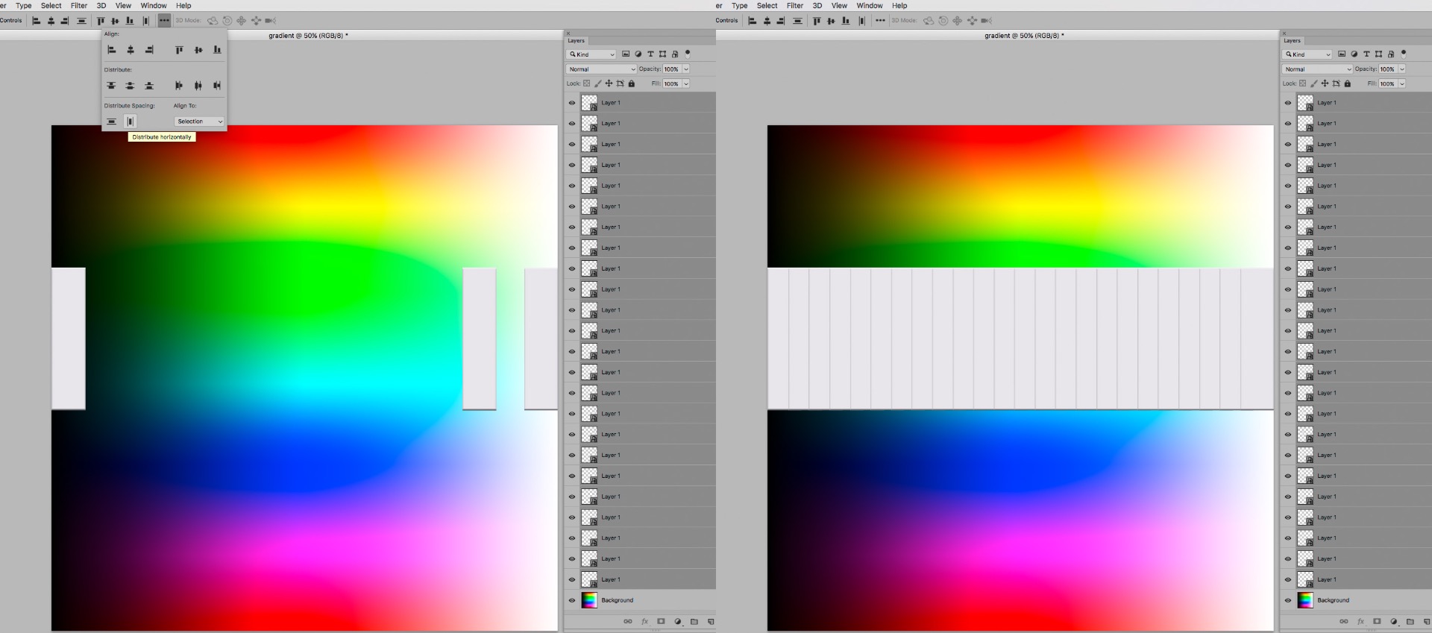The height and width of the screenshot is (633, 1432).
Task: Hide the Background layer in right window
Action: [1288, 600]
